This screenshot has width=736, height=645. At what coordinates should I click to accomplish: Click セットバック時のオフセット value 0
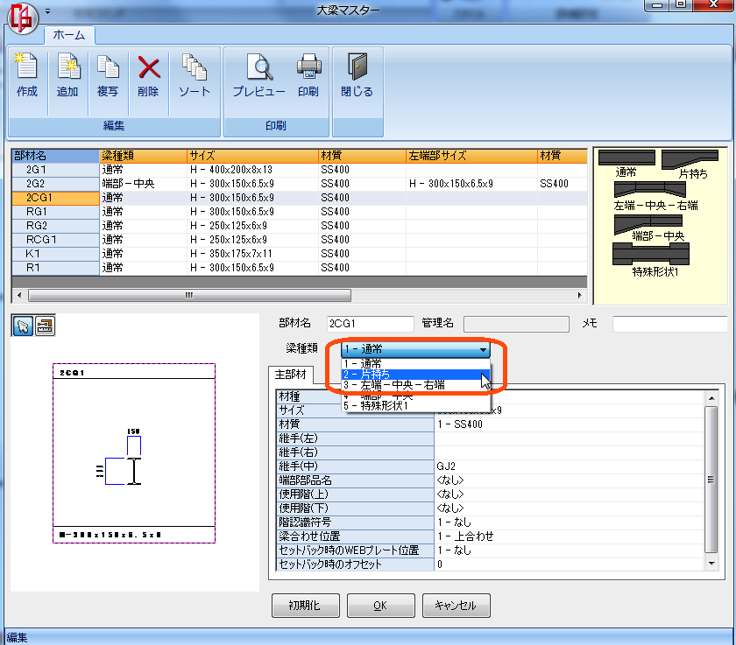[569, 564]
